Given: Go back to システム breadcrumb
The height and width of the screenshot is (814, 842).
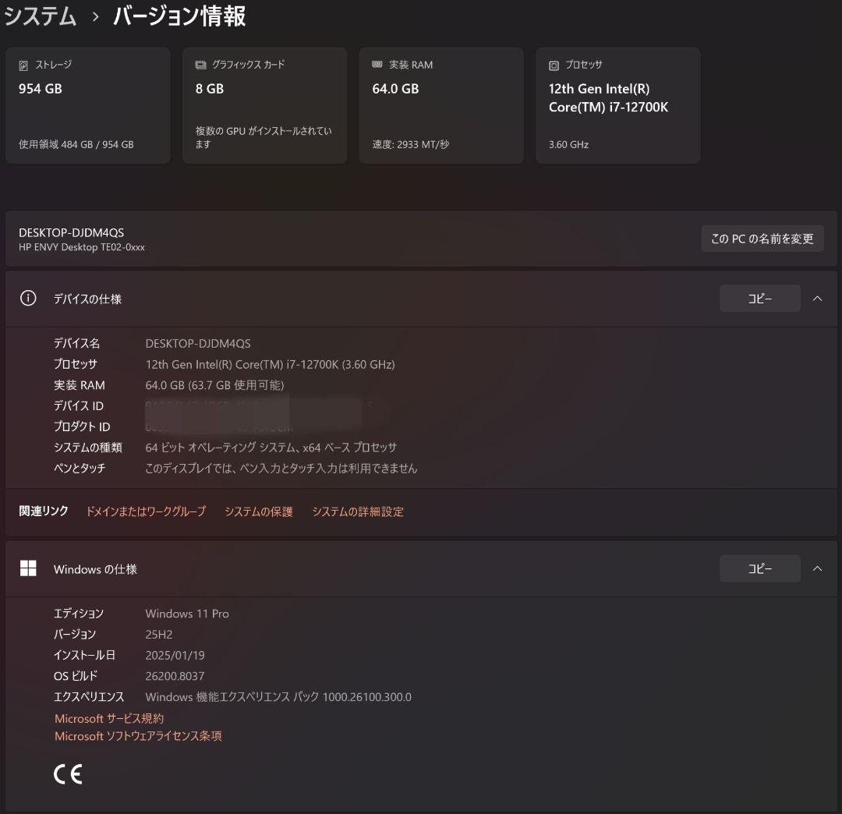Looking at the screenshot, I should click(41, 16).
